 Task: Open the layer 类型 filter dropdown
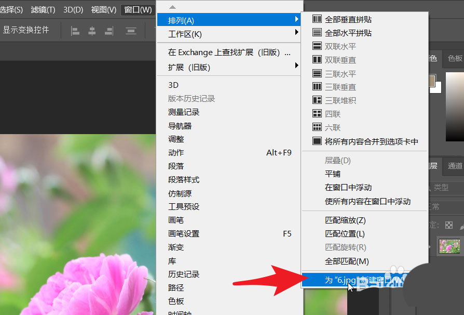pyautogui.click(x=446, y=187)
